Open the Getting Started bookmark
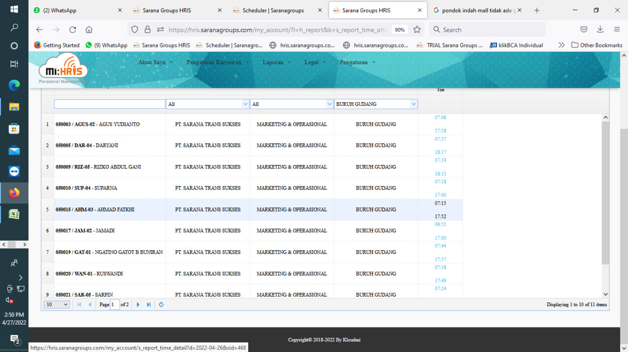Screen dimensions: 628x352 tap(56, 45)
